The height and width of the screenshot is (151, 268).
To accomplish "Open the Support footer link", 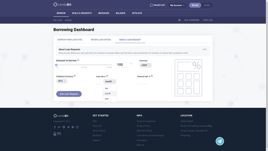I will pos(96,140).
